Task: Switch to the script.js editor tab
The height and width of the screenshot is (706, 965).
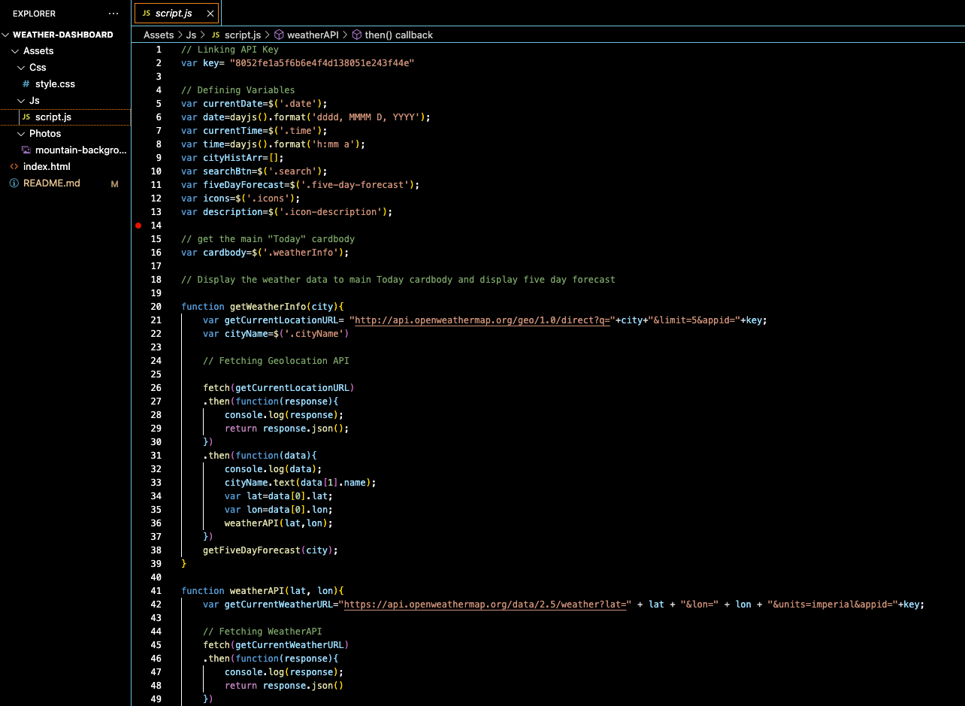Action: pos(177,14)
